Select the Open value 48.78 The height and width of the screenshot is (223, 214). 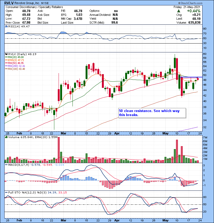click(x=26, y=11)
